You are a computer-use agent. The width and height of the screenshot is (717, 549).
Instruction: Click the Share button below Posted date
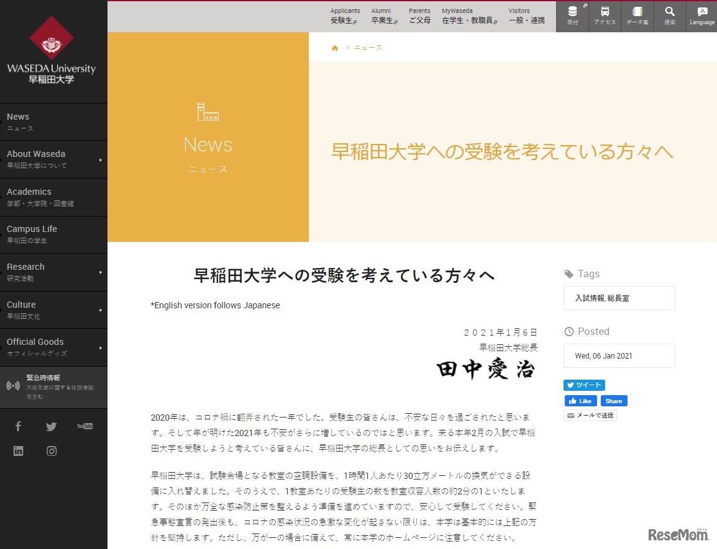[614, 401]
